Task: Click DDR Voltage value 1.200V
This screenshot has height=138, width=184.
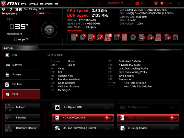Action: (139, 24)
